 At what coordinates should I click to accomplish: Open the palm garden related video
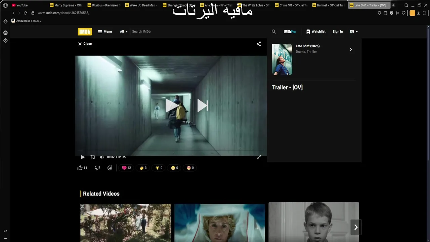125,223
